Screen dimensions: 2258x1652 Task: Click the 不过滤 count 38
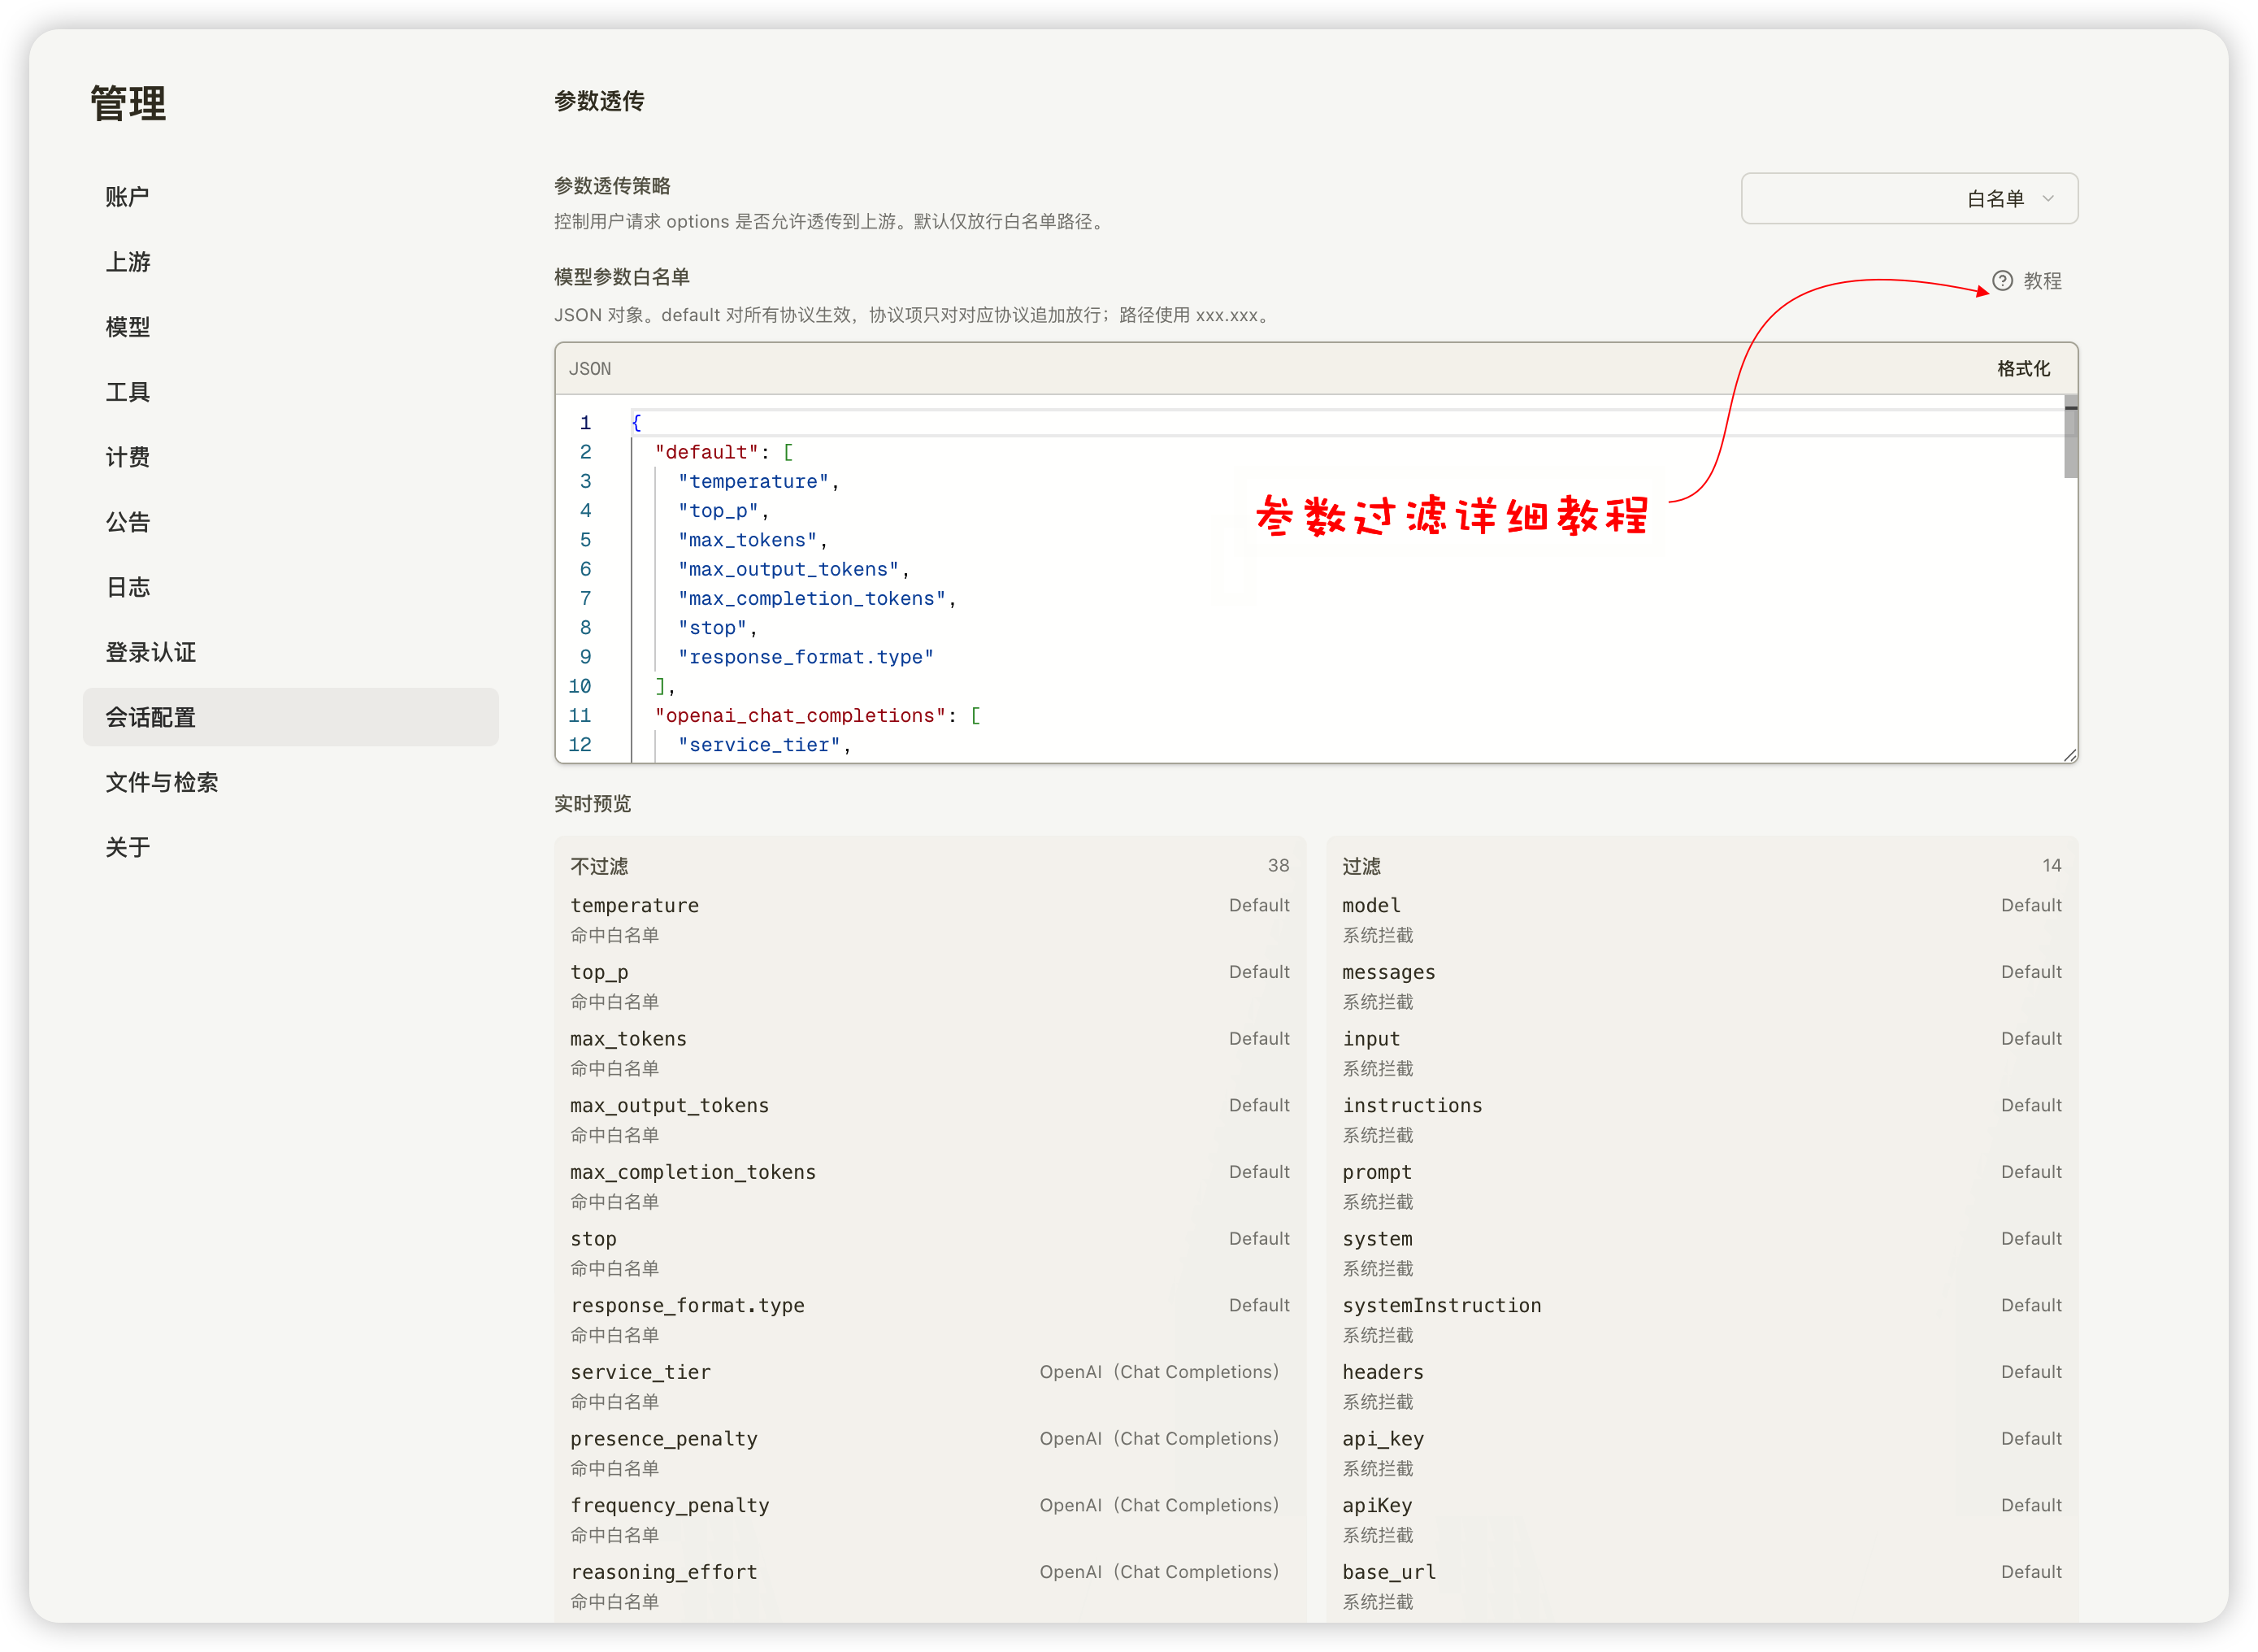pos(1279,865)
